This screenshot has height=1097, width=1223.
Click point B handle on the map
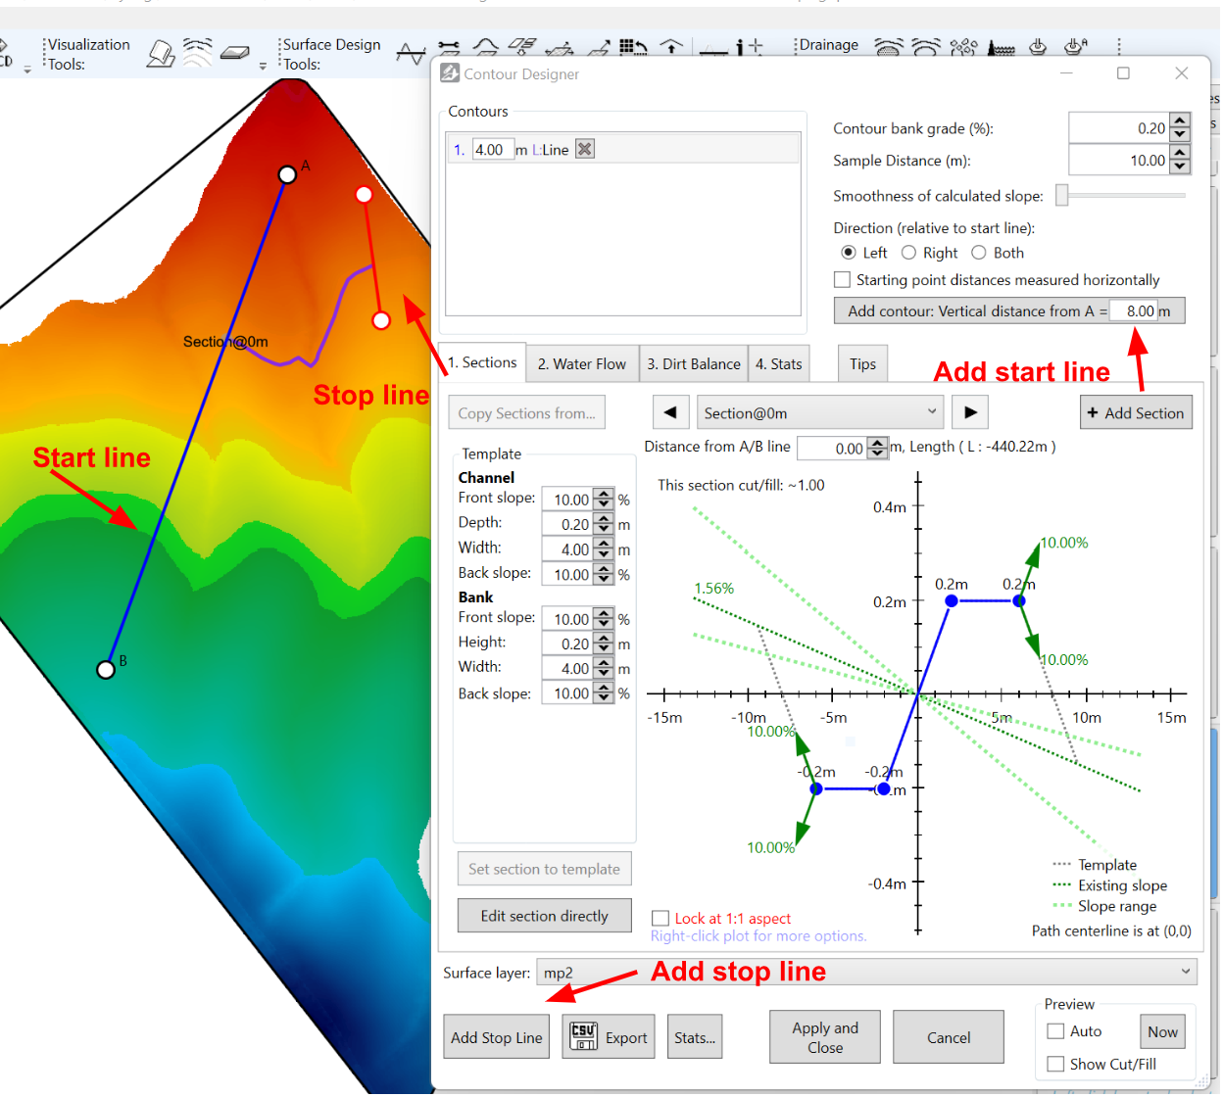(106, 670)
